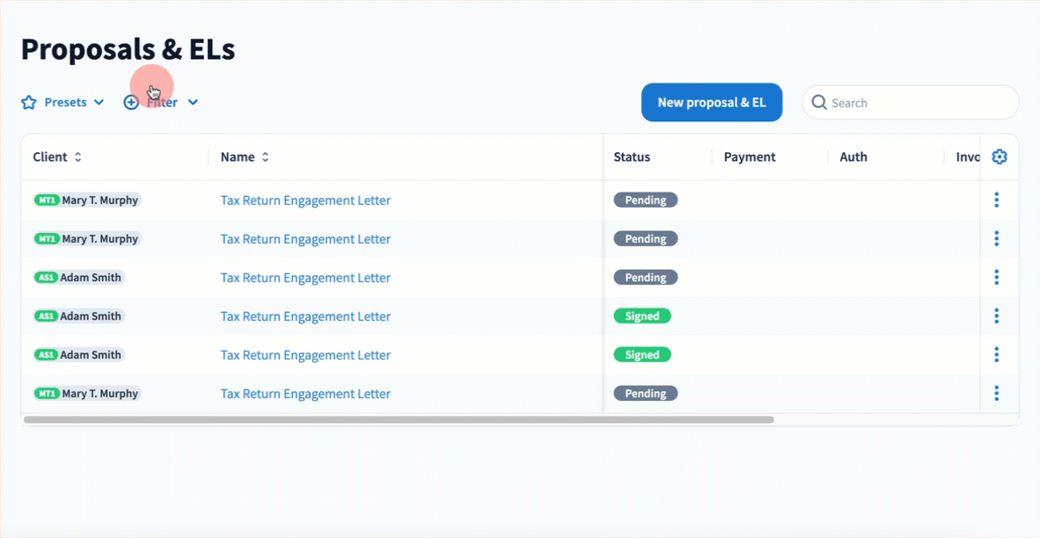Viewport: 1040px width, 538px height.
Task: Open three-dot menu for third row
Action: (996, 278)
